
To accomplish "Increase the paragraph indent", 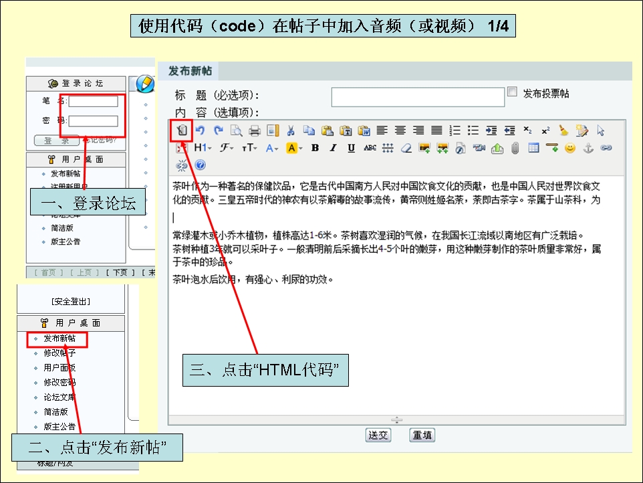I will tap(491, 130).
